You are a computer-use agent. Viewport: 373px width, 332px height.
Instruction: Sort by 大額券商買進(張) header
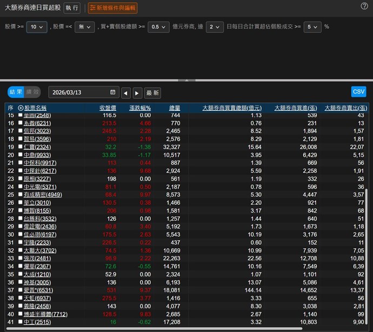[x=296, y=108]
